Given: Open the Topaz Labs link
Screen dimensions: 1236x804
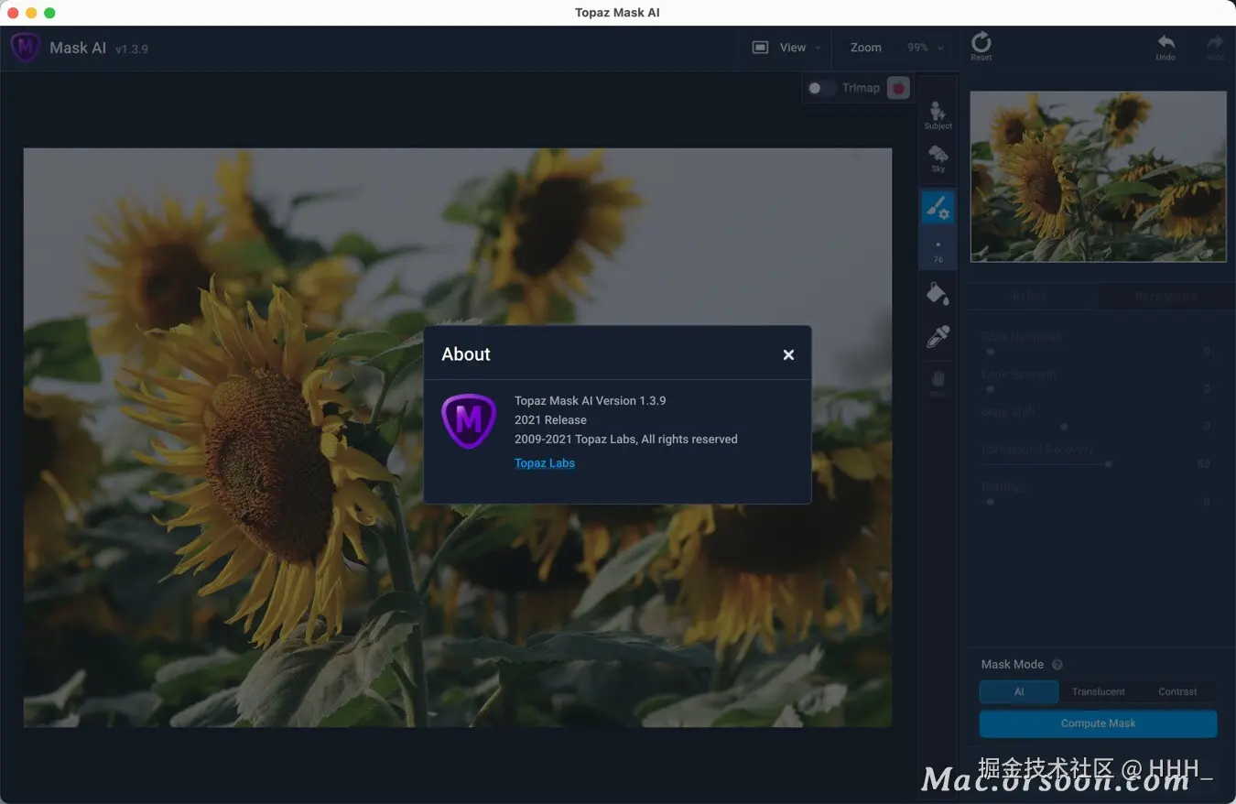Looking at the screenshot, I should 545,463.
